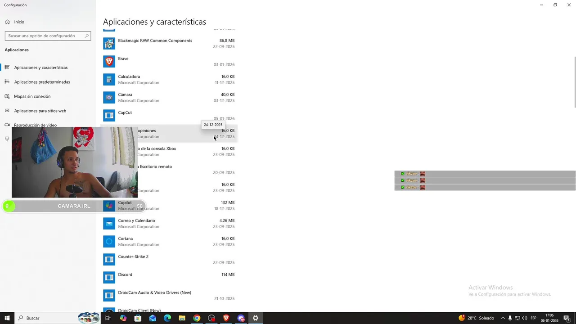Open the Mail app from taskbar

[x=153, y=318]
